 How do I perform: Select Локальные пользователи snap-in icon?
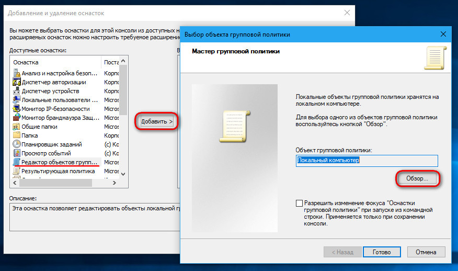[17, 100]
